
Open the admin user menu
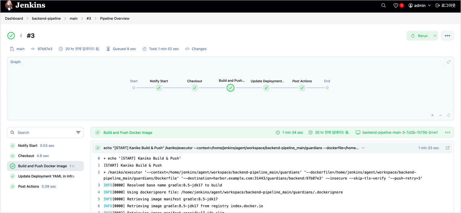point(419,5)
